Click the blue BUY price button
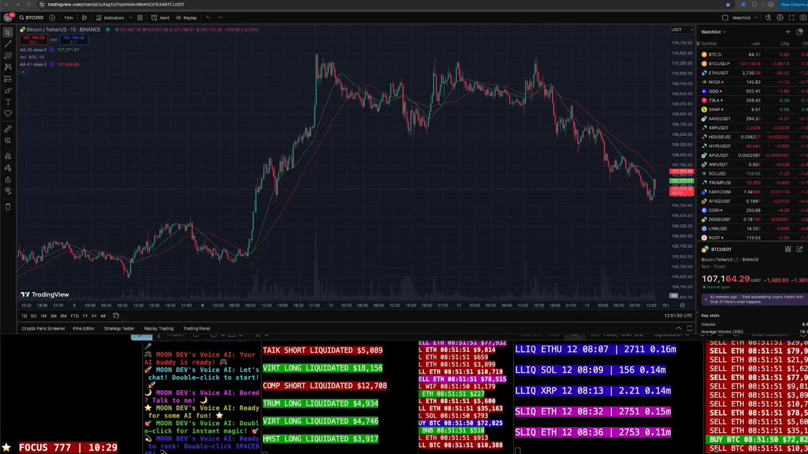The width and height of the screenshot is (808, 454). (74, 38)
